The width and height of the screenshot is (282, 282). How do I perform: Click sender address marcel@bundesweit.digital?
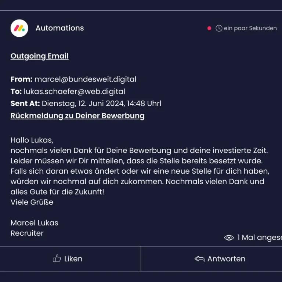coord(85,79)
